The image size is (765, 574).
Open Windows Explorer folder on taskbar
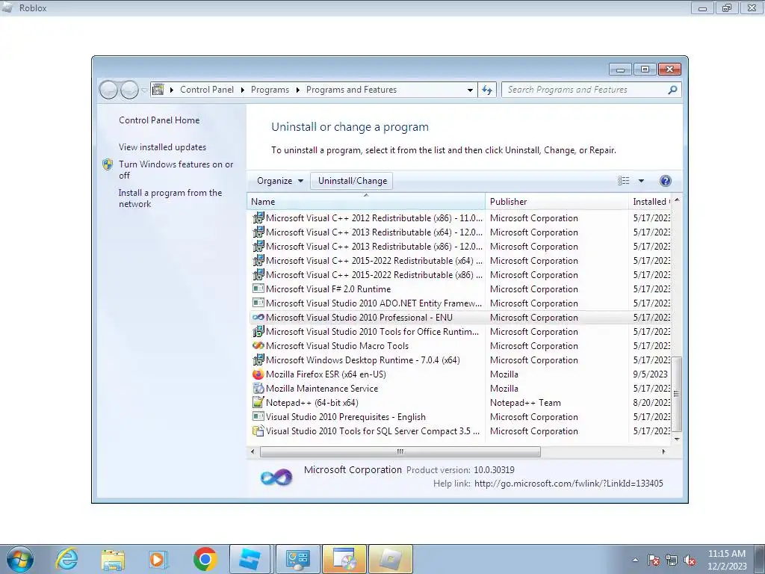[x=113, y=559]
